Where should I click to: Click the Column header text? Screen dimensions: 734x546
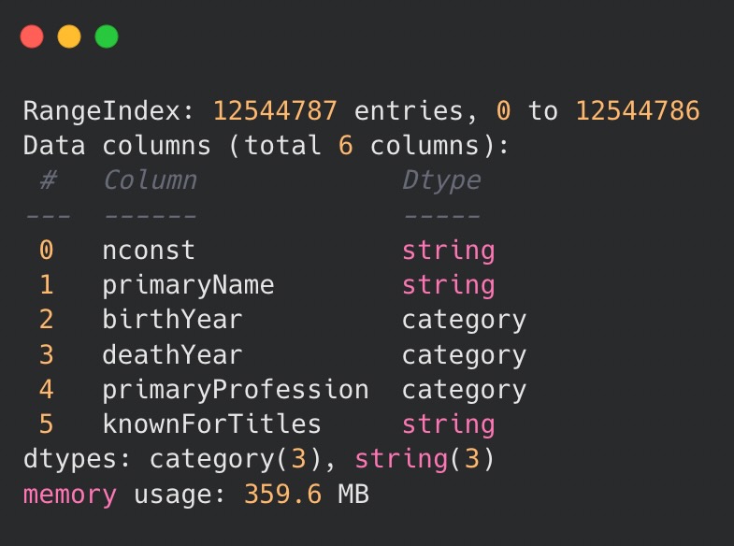(x=150, y=180)
